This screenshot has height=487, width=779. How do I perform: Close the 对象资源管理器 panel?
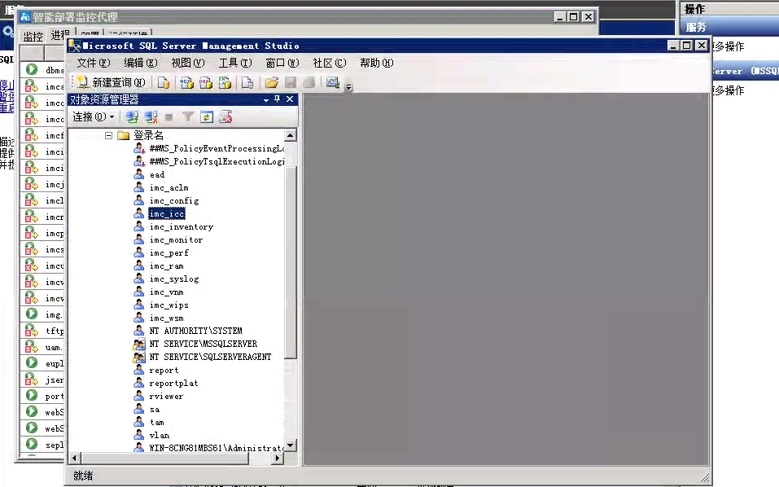pyautogui.click(x=290, y=99)
